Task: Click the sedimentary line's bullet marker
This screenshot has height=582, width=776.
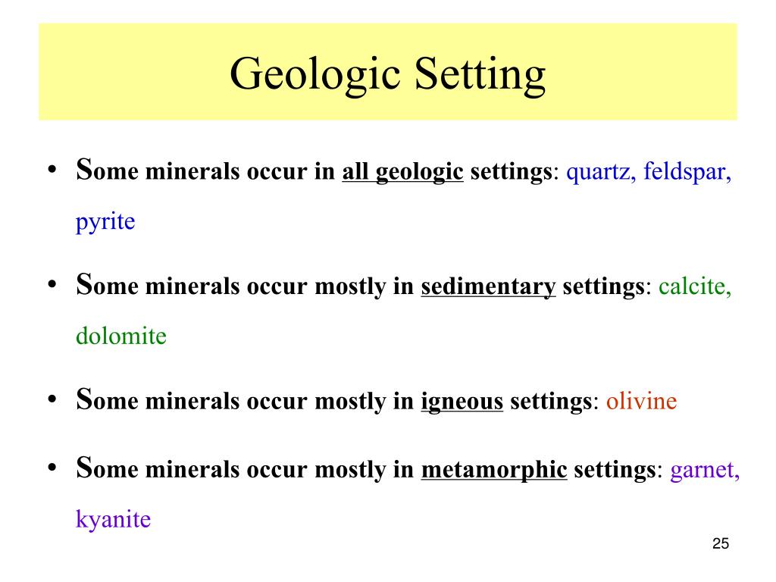Action: (52, 285)
